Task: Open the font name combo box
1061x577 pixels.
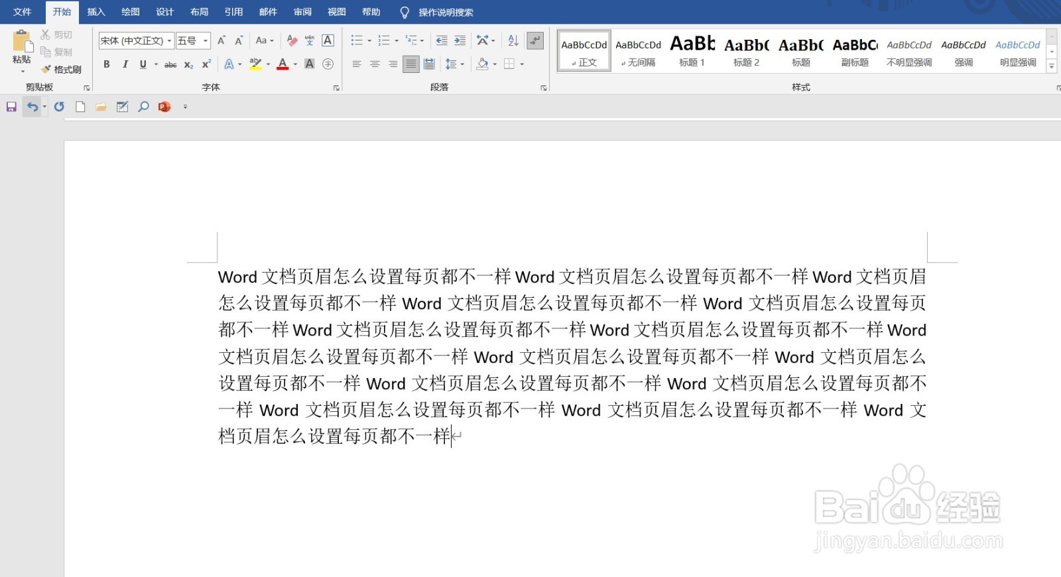Action: coord(137,40)
